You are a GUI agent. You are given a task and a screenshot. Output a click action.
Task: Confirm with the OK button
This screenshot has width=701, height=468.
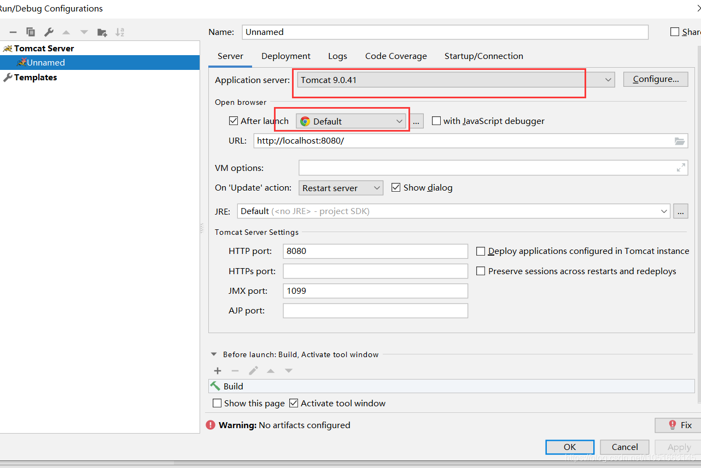(570, 447)
